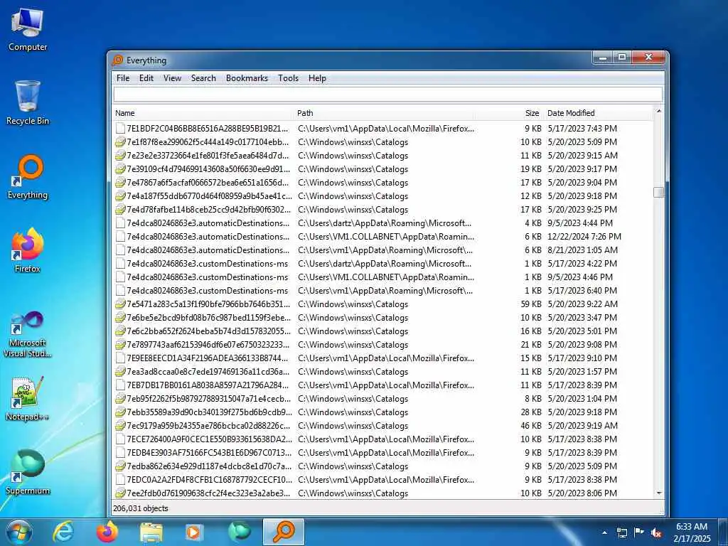
Task: Click file icon of 7E9EE8EECD1A34F2196ADEA366133B8744
Action: 120,358
